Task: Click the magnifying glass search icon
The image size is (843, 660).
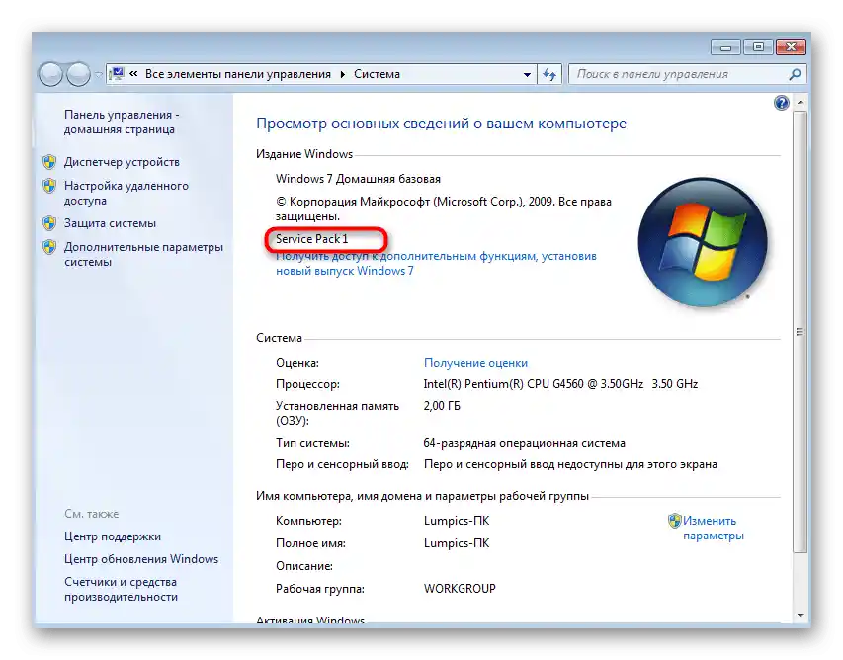Action: (795, 74)
